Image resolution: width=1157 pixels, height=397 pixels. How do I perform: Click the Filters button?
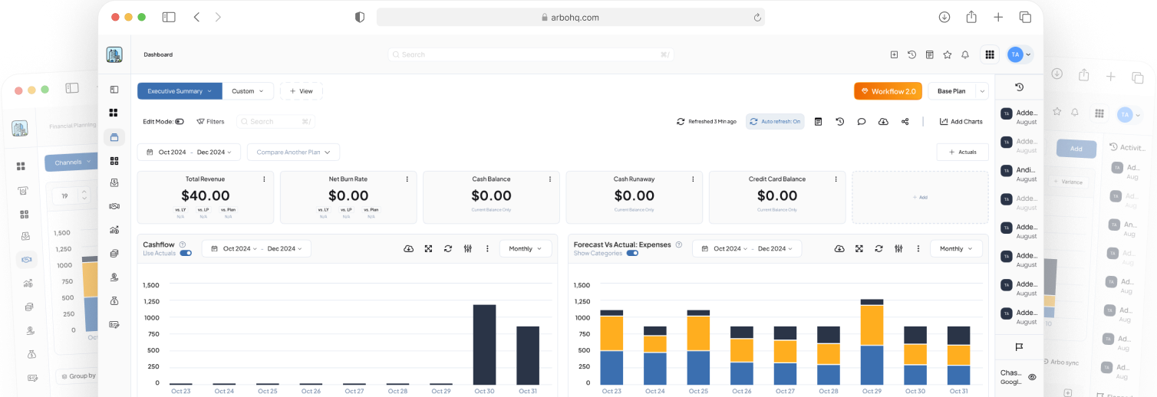coord(210,121)
